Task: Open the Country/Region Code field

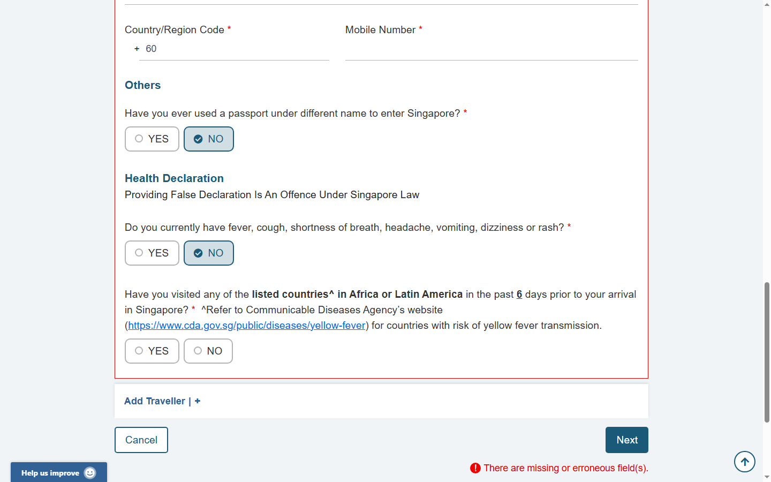Action: point(233,49)
